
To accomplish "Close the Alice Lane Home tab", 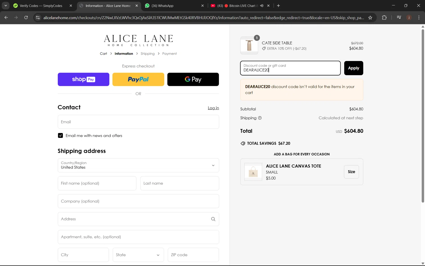I will (x=137, y=6).
